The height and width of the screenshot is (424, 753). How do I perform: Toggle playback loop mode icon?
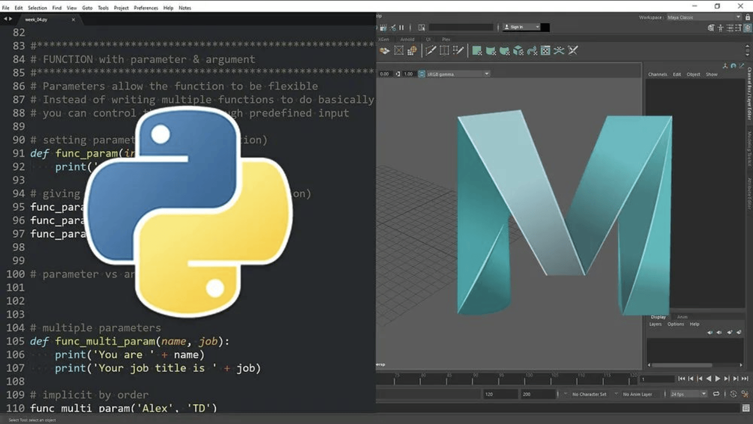[716, 394]
